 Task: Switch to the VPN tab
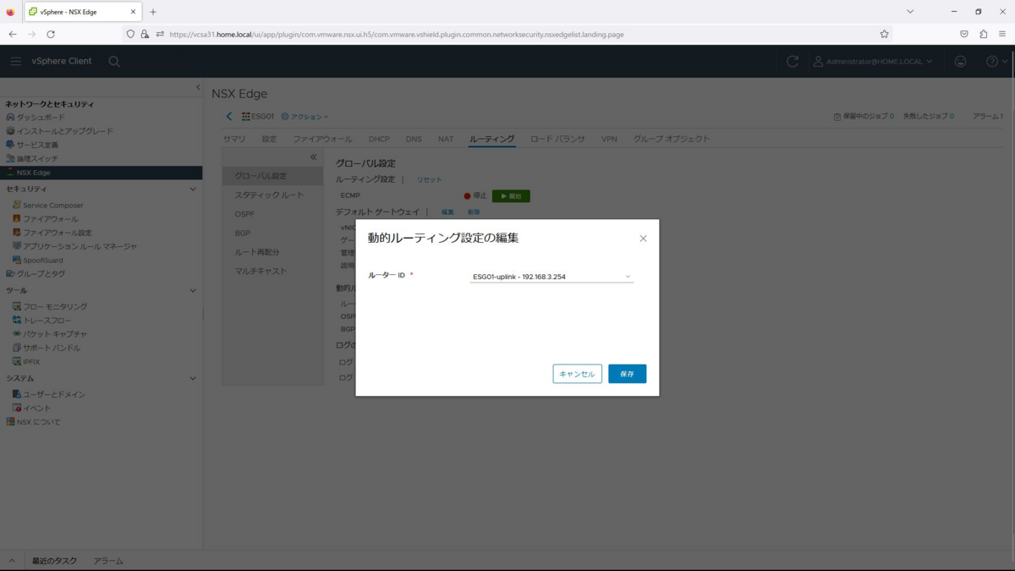click(x=609, y=139)
